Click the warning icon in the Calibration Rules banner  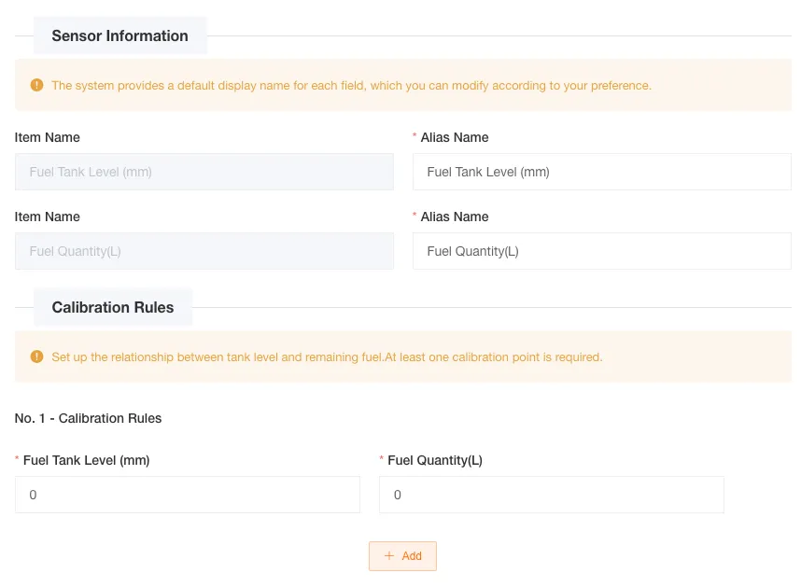(x=36, y=356)
